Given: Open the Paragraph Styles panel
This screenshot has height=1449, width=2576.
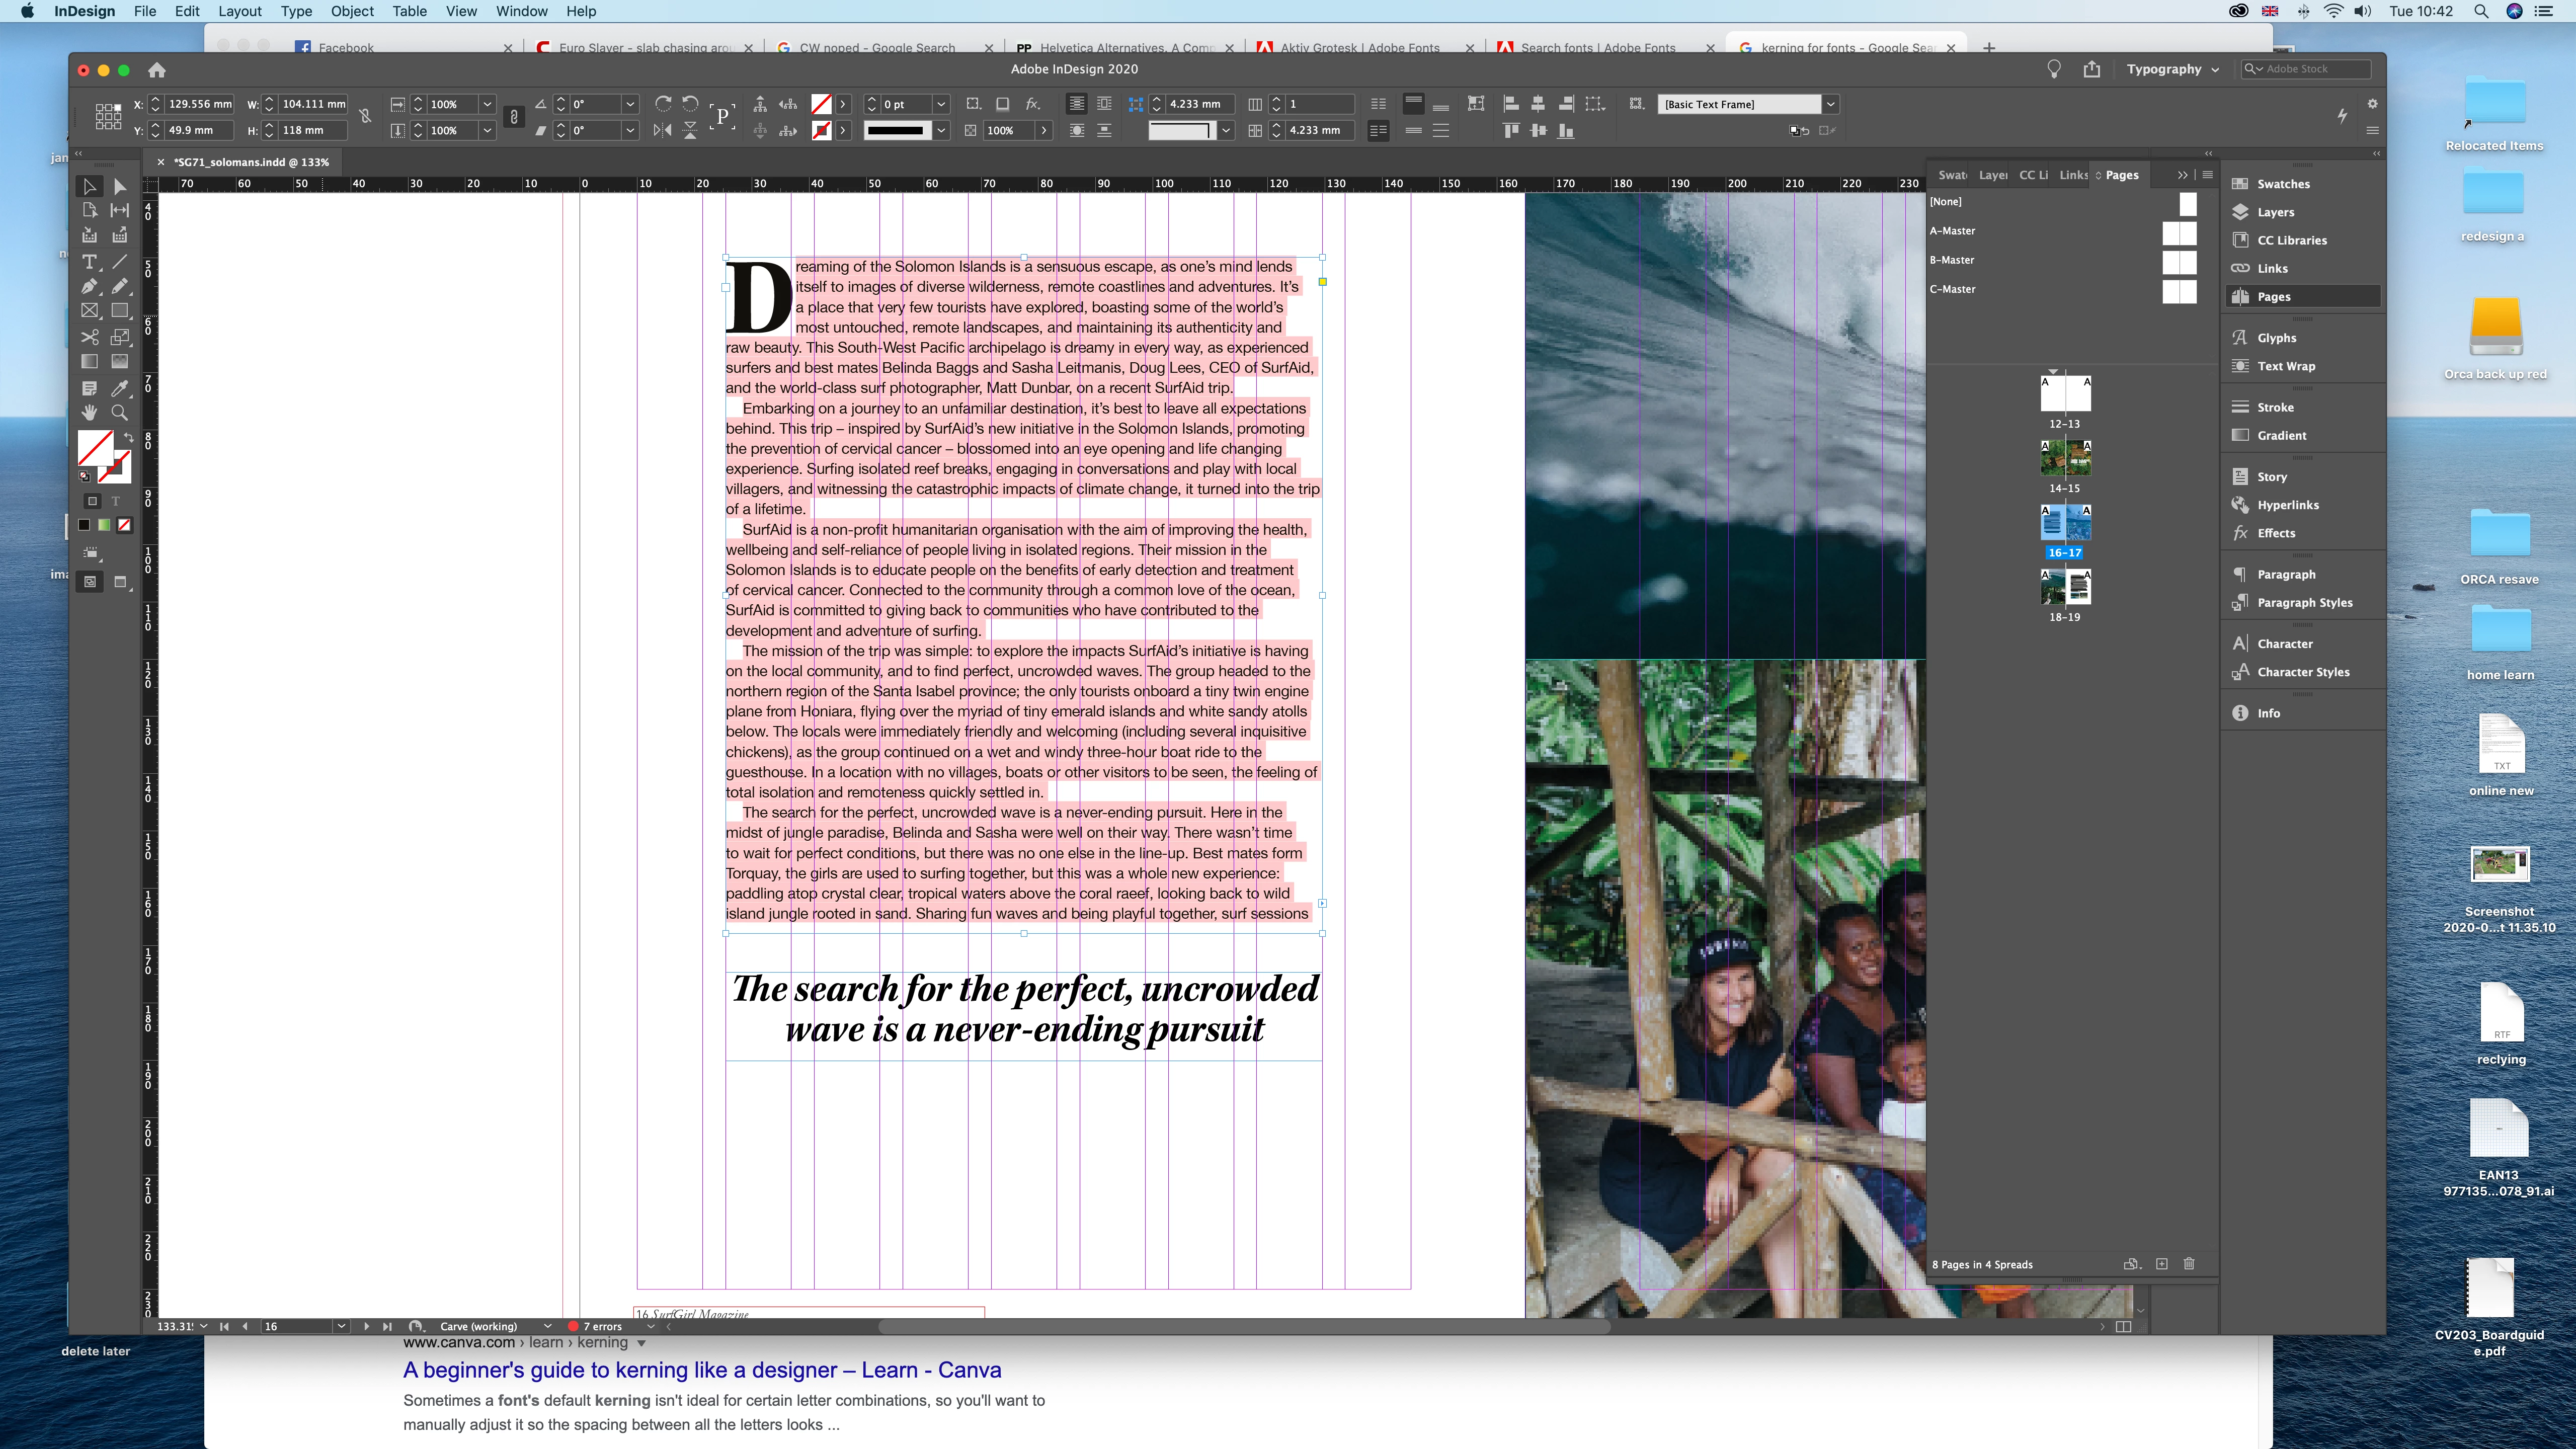Looking at the screenshot, I should coord(2304,603).
